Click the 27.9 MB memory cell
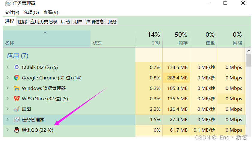 (176, 120)
